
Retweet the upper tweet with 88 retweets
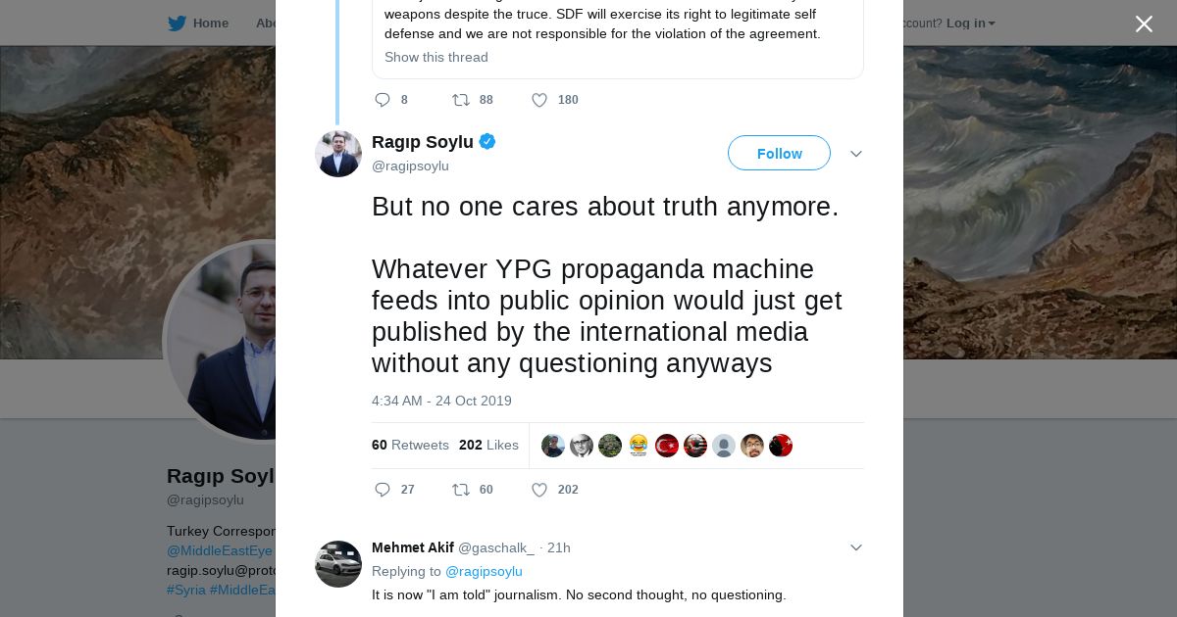point(460,100)
